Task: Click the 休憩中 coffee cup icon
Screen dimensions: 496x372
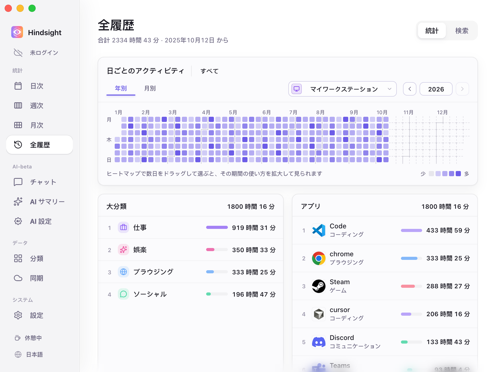Action: click(18, 338)
